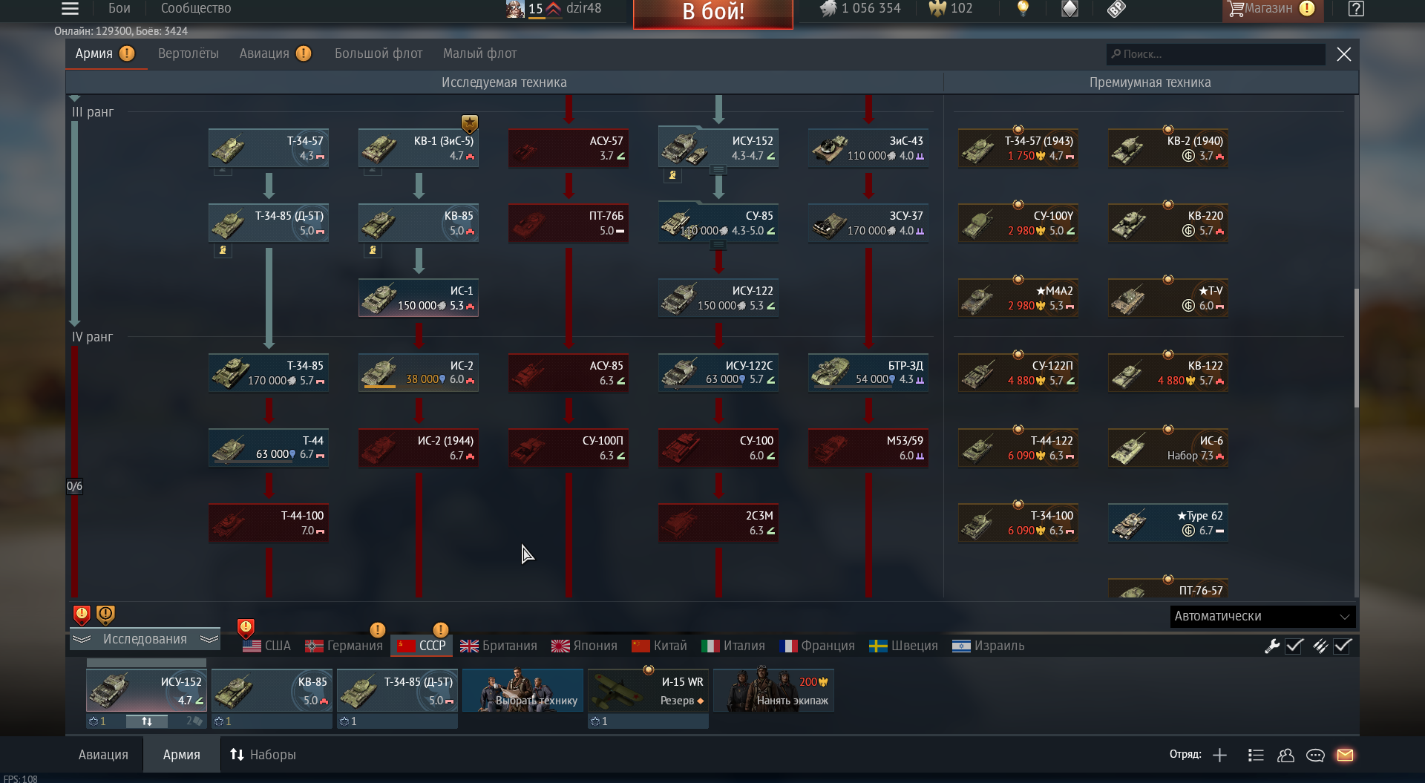1425x783 pixels.
Task: Open the Наборы presets selector
Action: click(x=263, y=755)
